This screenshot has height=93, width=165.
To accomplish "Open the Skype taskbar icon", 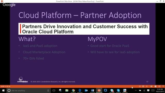I will (x=118, y=90).
